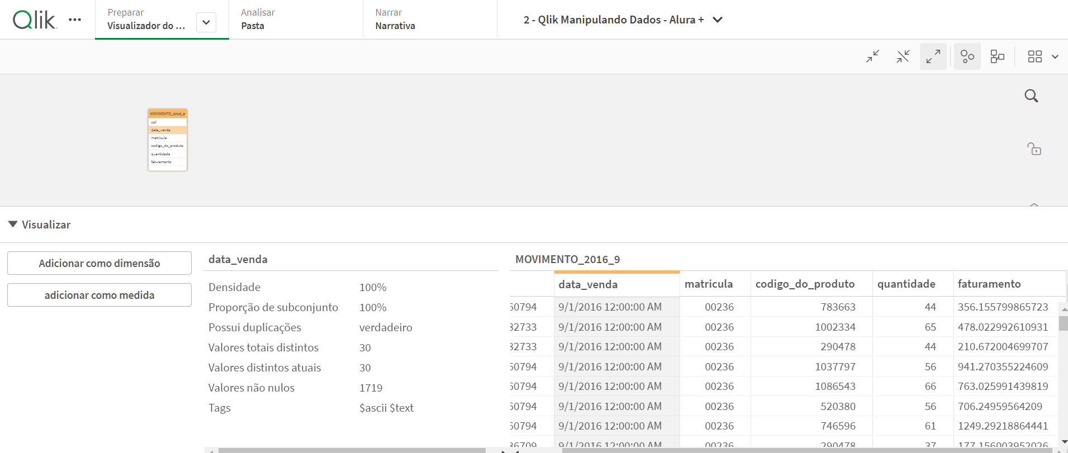Toggle the lock table layout icon
Image resolution: width=1068 pixels, height=453 pixels.
click(1034, 149)
